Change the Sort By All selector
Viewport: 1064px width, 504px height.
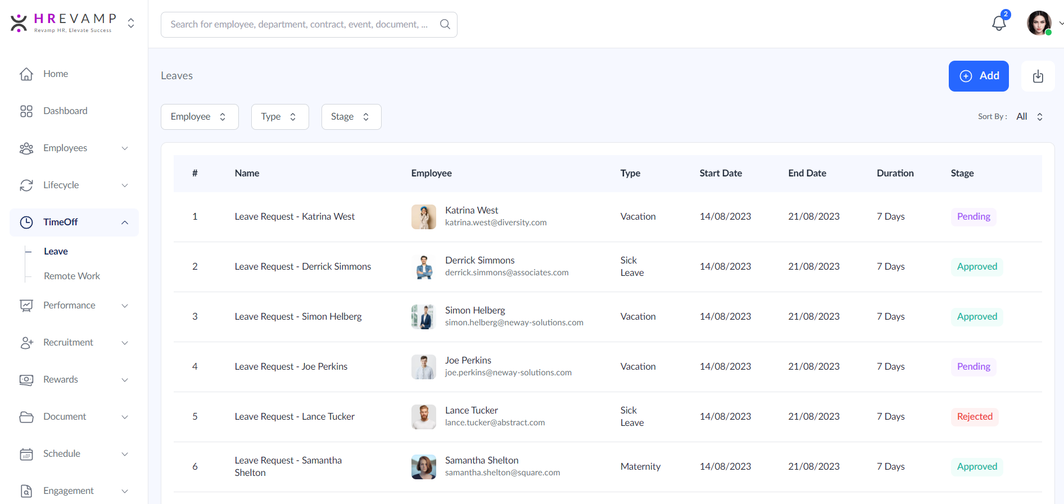click(x=1029, y=117)
